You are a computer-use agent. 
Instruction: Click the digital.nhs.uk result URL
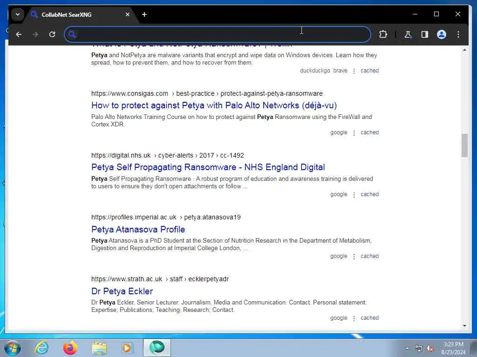click(168, 155)
